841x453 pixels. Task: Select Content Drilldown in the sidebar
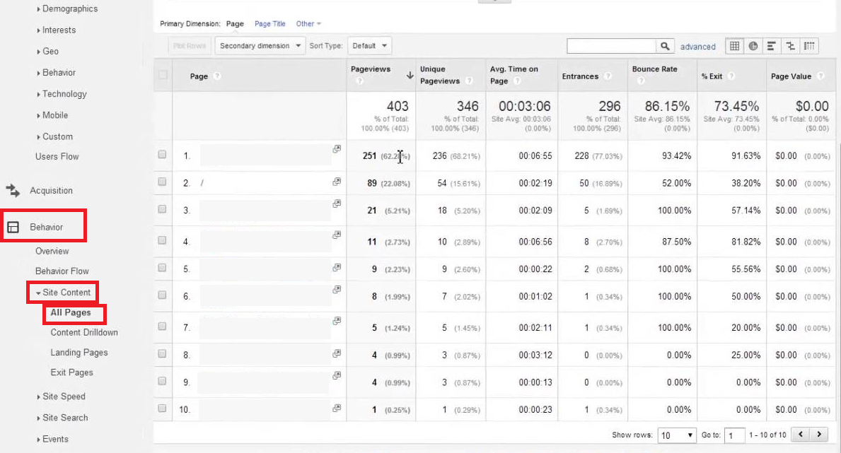point(83,332)
